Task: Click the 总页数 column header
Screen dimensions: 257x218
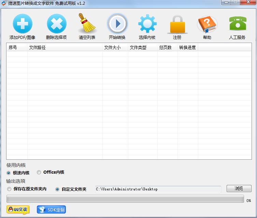Action: tap(167, 47)
